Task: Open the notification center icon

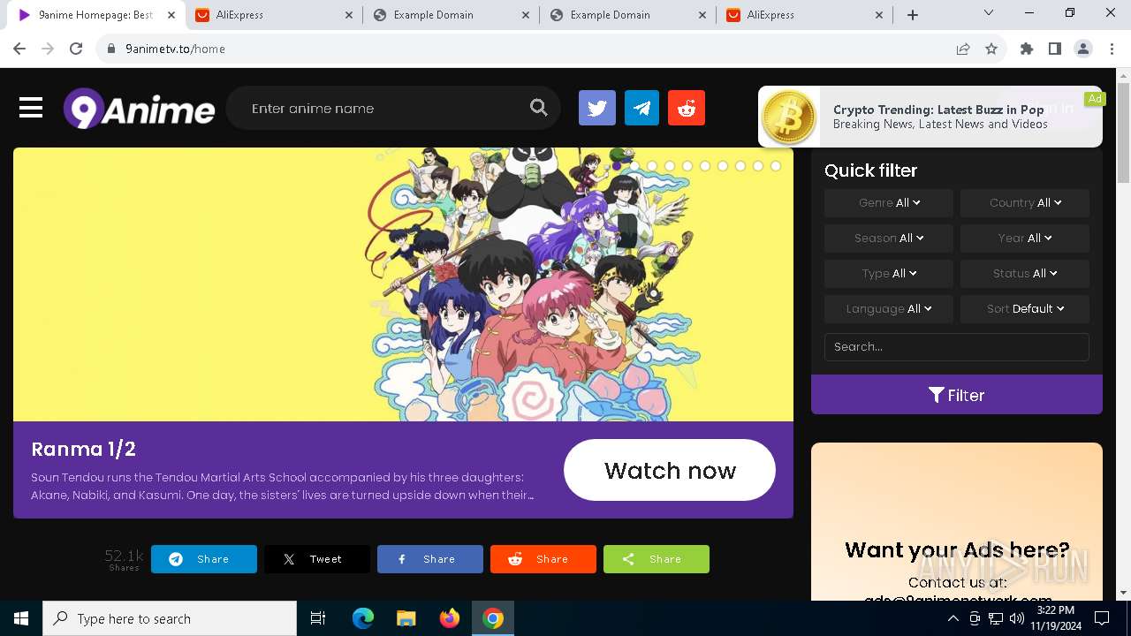Action: coord(1102,618)
